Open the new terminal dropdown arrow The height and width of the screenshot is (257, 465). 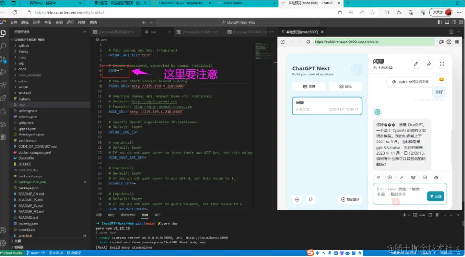(409, 215)
